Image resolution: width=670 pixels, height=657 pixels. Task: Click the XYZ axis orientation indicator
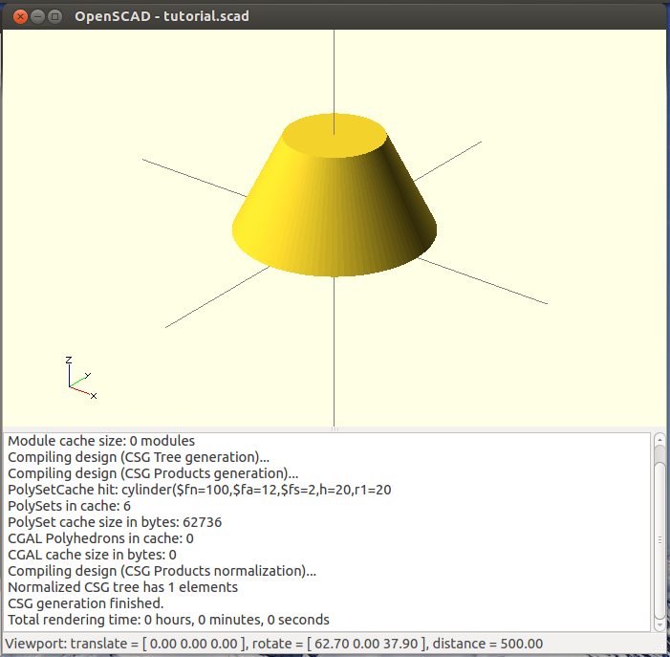coord(78,378)
